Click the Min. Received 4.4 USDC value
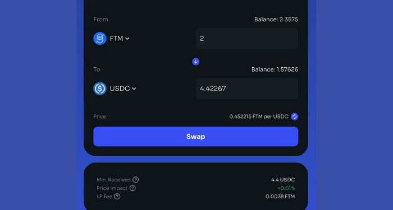The height and width of the screenshot is (210, 393). (x=283, y=180)
